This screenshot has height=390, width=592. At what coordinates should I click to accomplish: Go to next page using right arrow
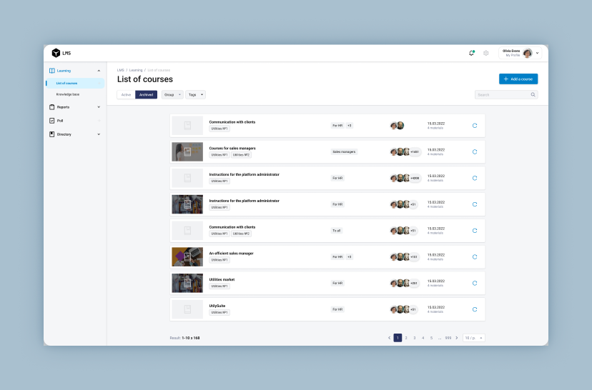coord(458,338)
